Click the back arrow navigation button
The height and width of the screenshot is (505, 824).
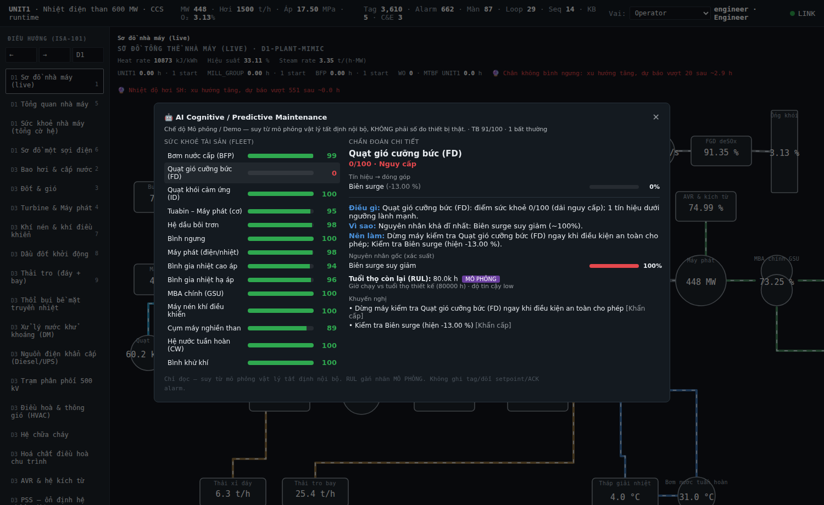pyautogui.click(x=21, y=55)
